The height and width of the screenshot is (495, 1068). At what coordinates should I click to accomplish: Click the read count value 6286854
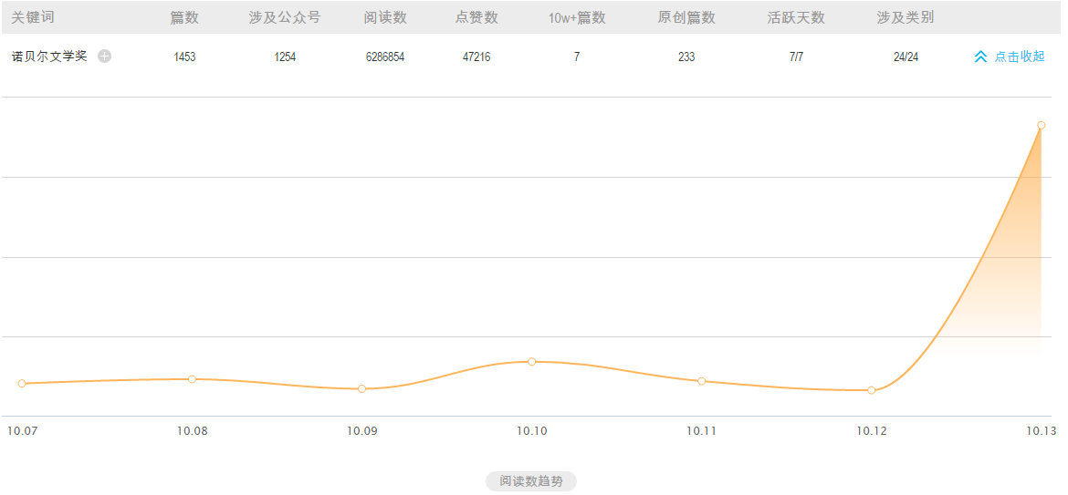click(385, 57)
